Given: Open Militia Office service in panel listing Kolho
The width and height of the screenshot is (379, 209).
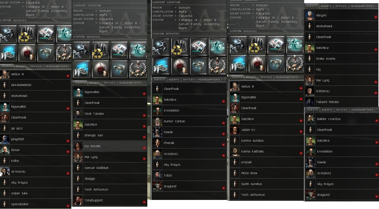Looking at the screenshot, I should click(x=64, y=52).
